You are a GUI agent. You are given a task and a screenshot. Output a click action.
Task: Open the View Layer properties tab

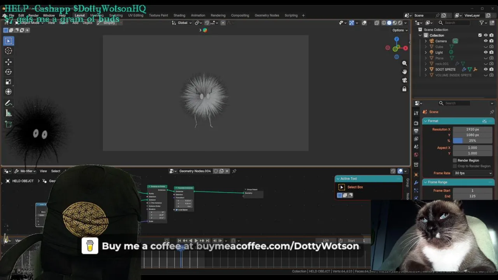coord(416,139)
